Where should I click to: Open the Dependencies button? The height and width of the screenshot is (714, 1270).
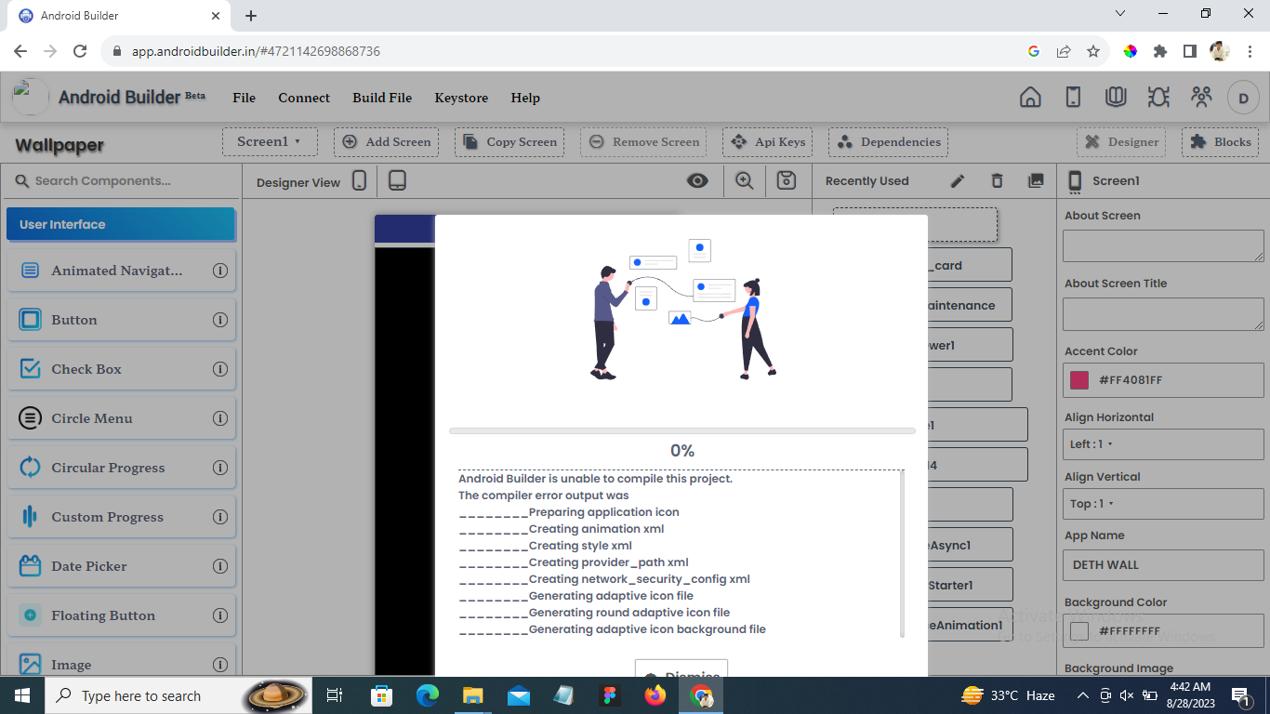(x=889, y=142)
